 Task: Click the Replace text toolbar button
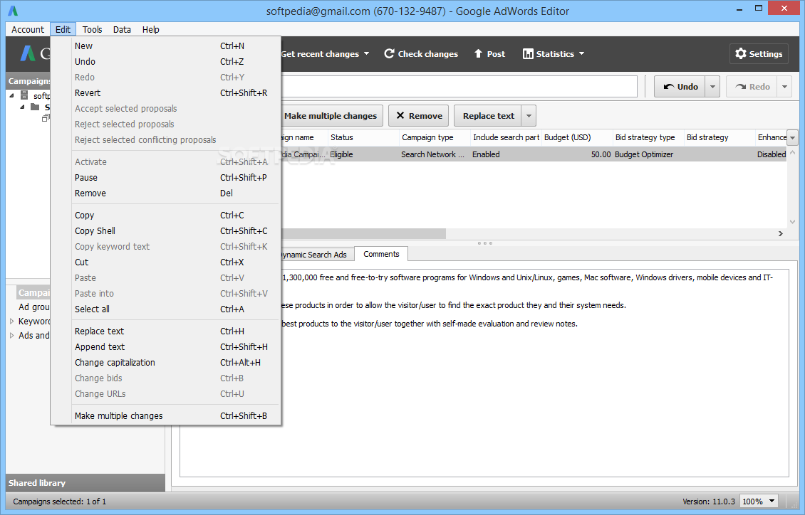[488, 116]
